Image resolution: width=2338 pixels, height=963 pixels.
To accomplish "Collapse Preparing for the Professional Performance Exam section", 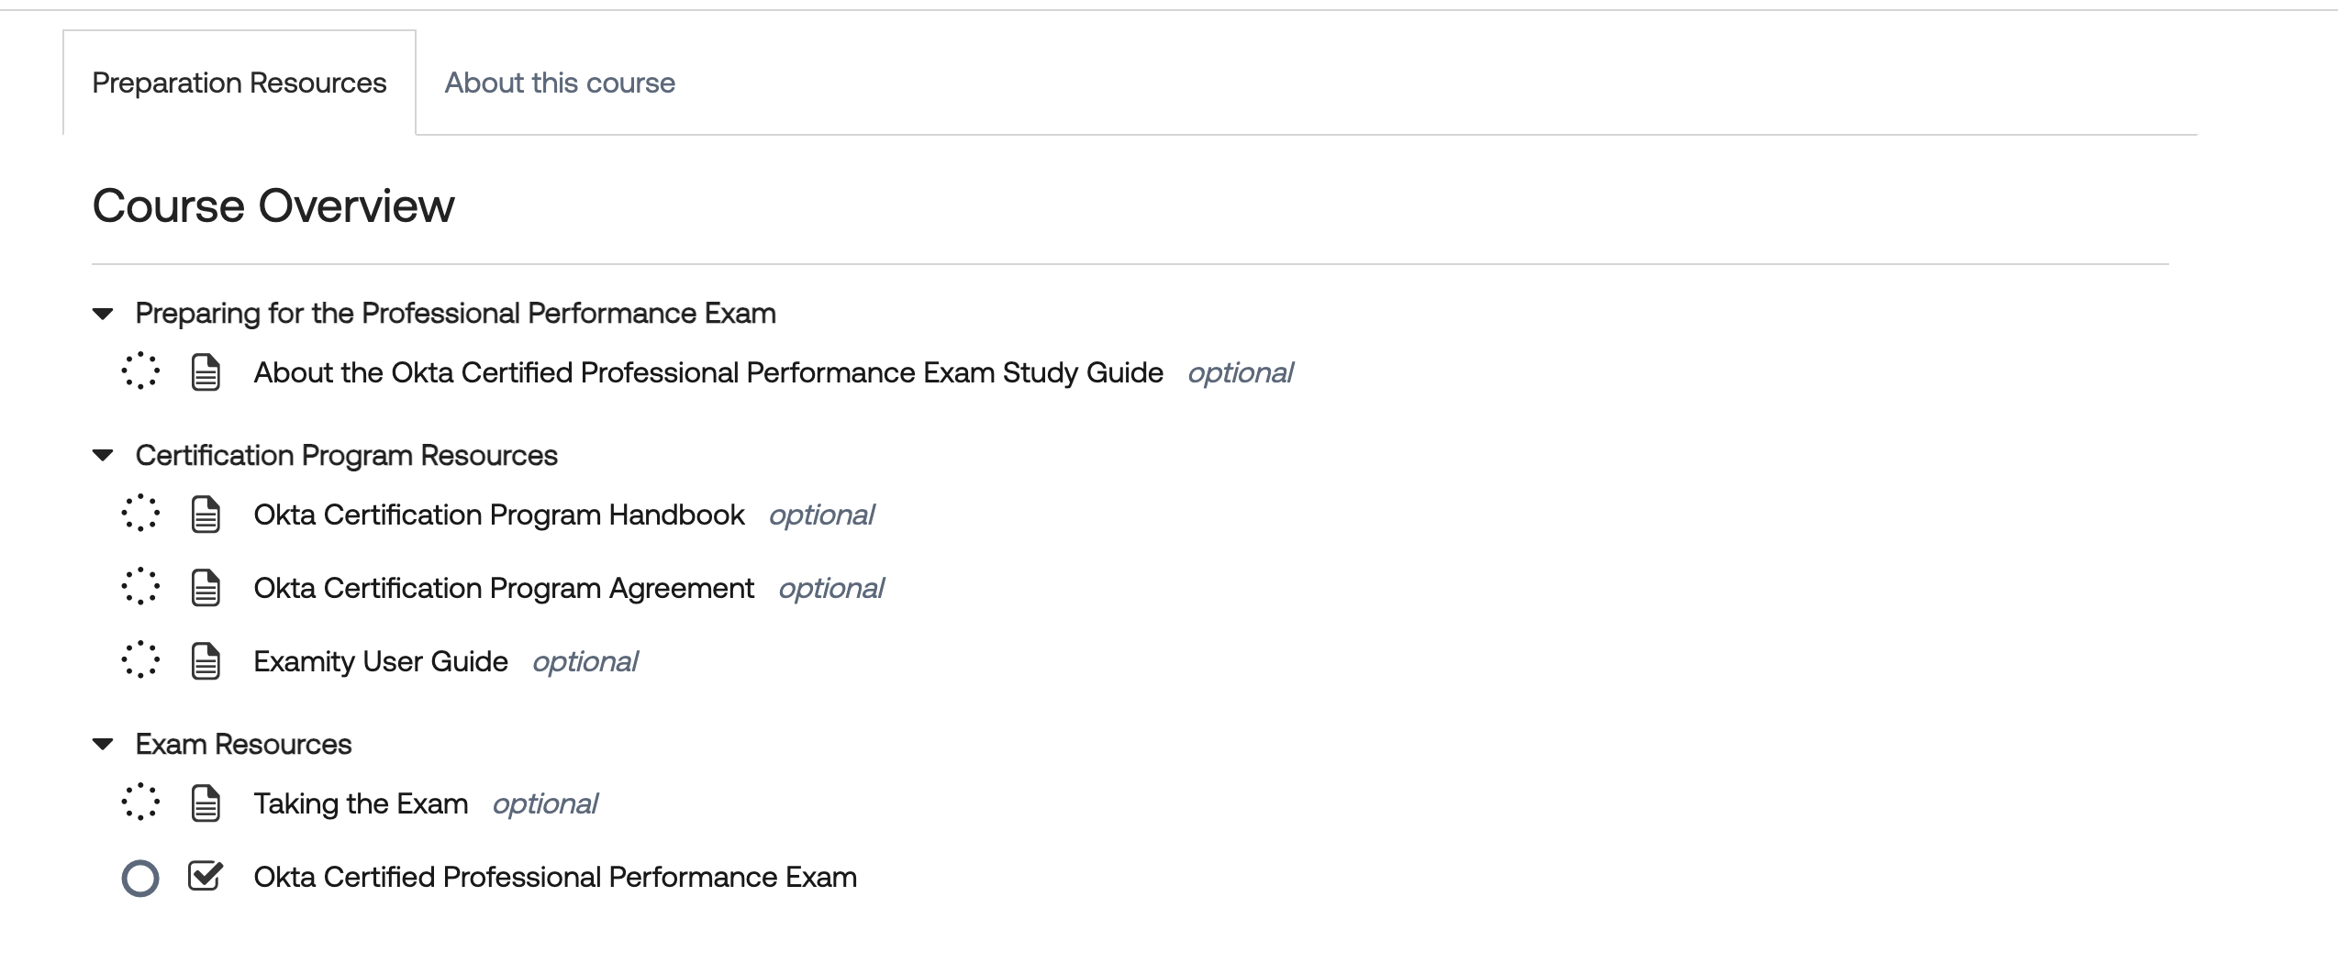I will tap(103, 315).
